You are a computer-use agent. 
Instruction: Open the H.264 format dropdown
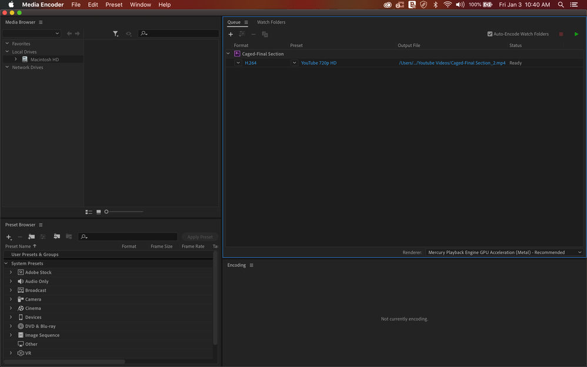coord(238,63)
